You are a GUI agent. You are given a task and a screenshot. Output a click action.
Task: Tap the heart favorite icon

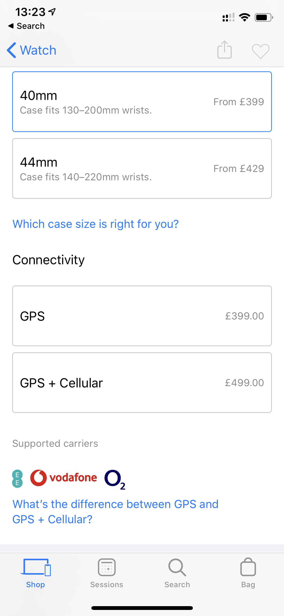261,51
